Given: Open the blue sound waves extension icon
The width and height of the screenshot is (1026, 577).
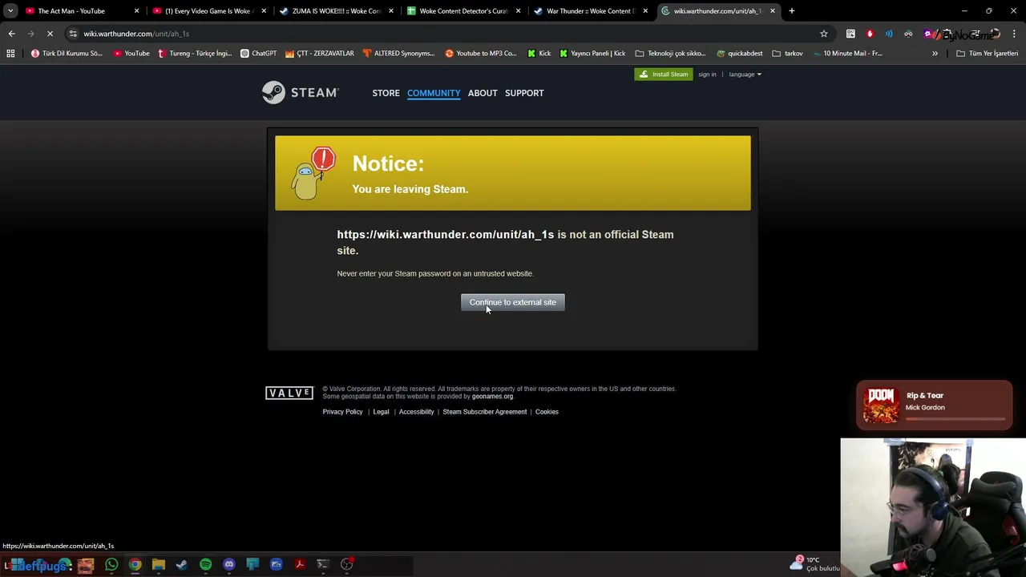Looking at the screenshot, I should point(889,34).
